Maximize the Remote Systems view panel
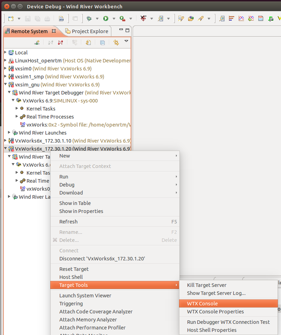This screenshot has width=281, height=335. (127, 30)
